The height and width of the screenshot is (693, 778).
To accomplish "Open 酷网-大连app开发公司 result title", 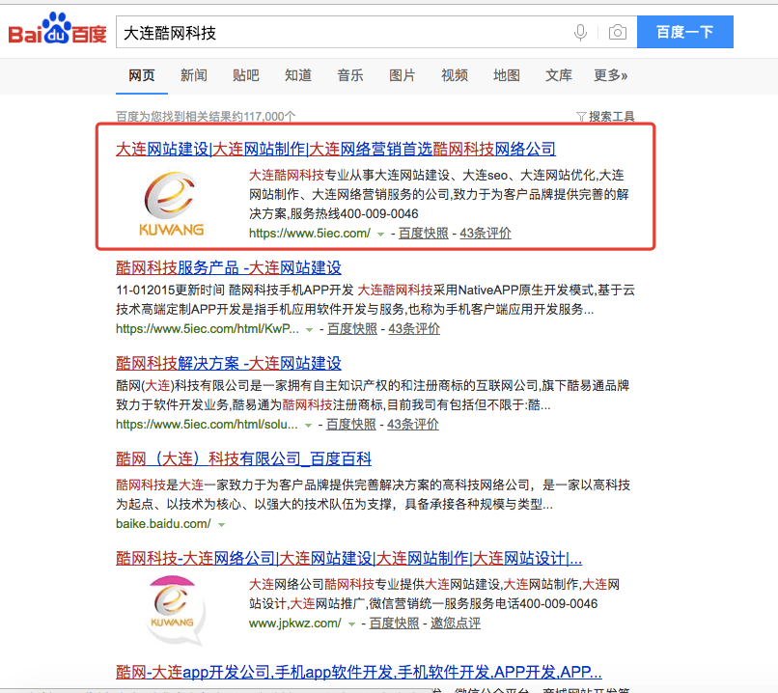I will 359,673.
